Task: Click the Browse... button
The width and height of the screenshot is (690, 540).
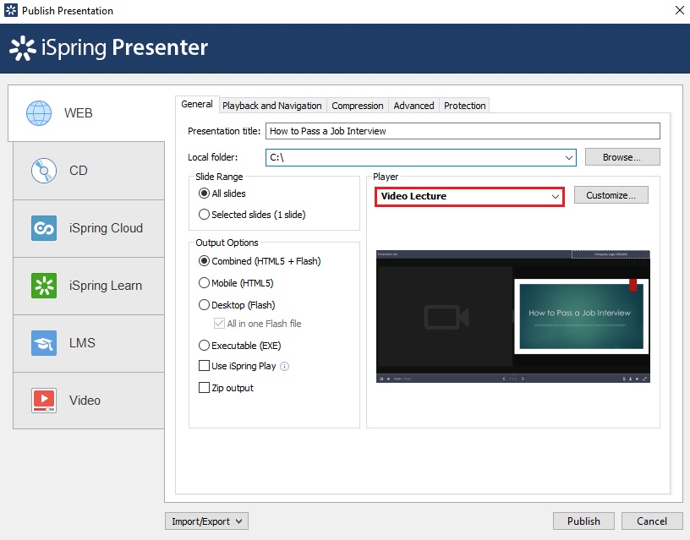Action: (622, 157)
